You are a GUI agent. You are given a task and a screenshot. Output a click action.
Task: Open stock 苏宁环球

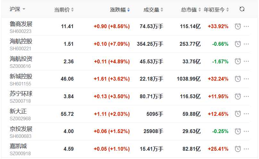21,94
